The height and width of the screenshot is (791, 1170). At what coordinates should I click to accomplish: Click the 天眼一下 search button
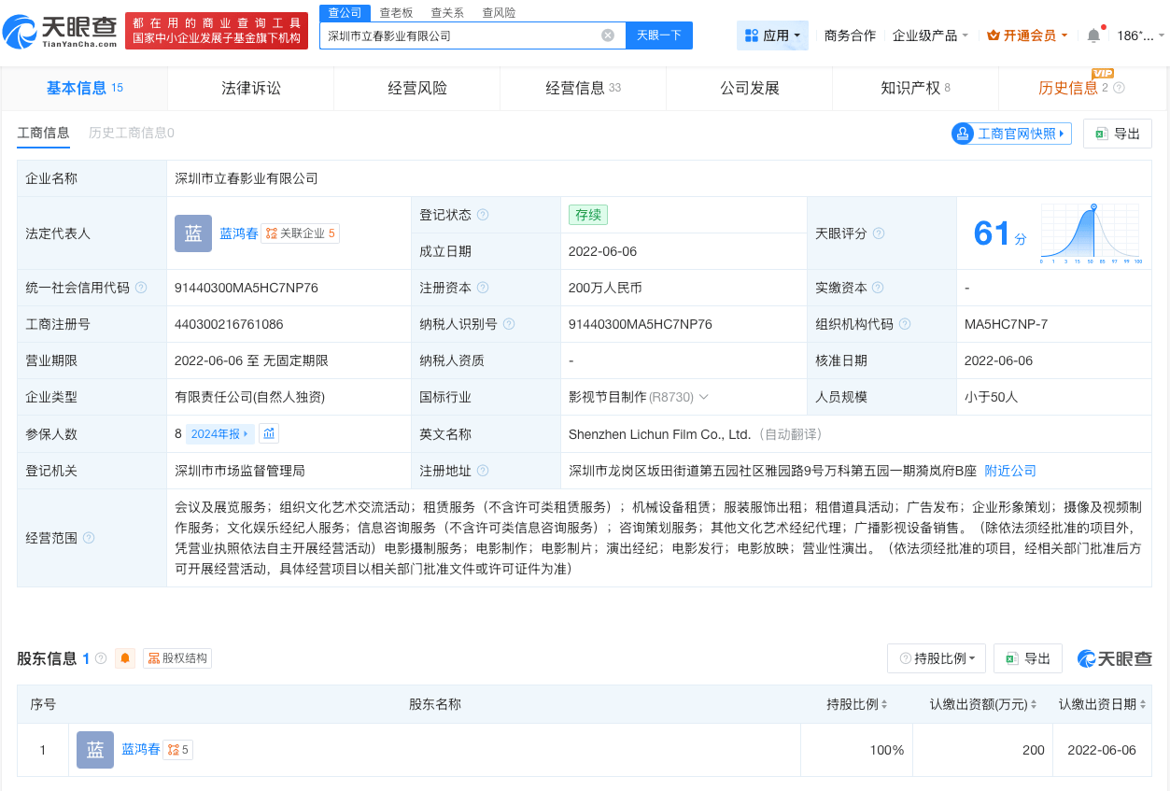point(659,35)
